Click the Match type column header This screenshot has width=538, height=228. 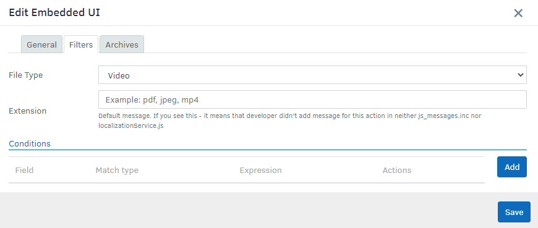117,170
